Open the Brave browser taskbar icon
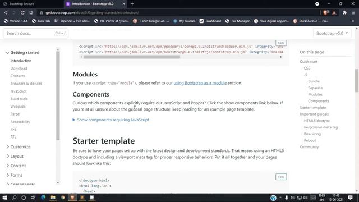Viewport: 359px width, 202px height. 72,198
